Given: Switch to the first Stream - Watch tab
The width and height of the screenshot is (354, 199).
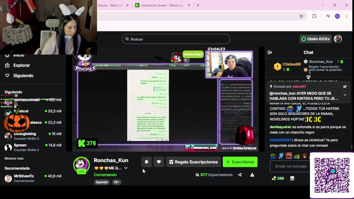Looking at the screenshot, I should click(x=110, y=5).
